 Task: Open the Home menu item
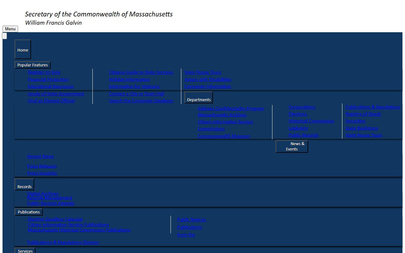[23, 49]
